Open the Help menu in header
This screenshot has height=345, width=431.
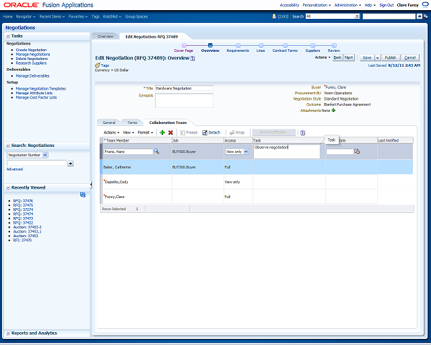[x=370, y=5]
